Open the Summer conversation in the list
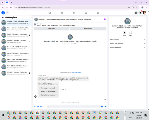Viewport: 149px width, 120px height. [16, 22]
